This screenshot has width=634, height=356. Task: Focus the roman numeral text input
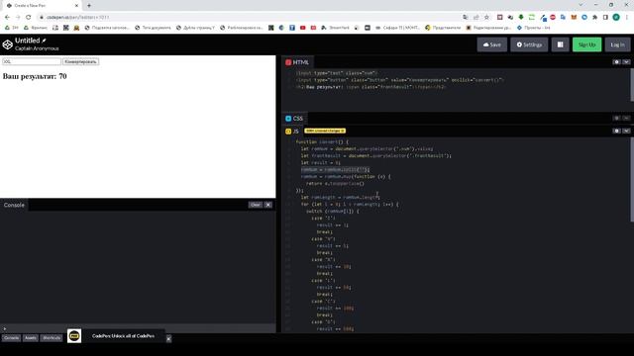point(32,61)
